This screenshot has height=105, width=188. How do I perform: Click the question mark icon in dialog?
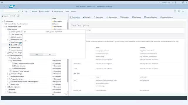click(26, 41)
